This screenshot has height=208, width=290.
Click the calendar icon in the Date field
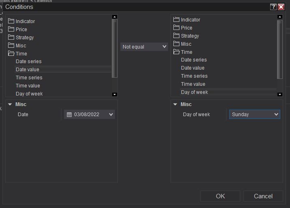click(69, 115)
